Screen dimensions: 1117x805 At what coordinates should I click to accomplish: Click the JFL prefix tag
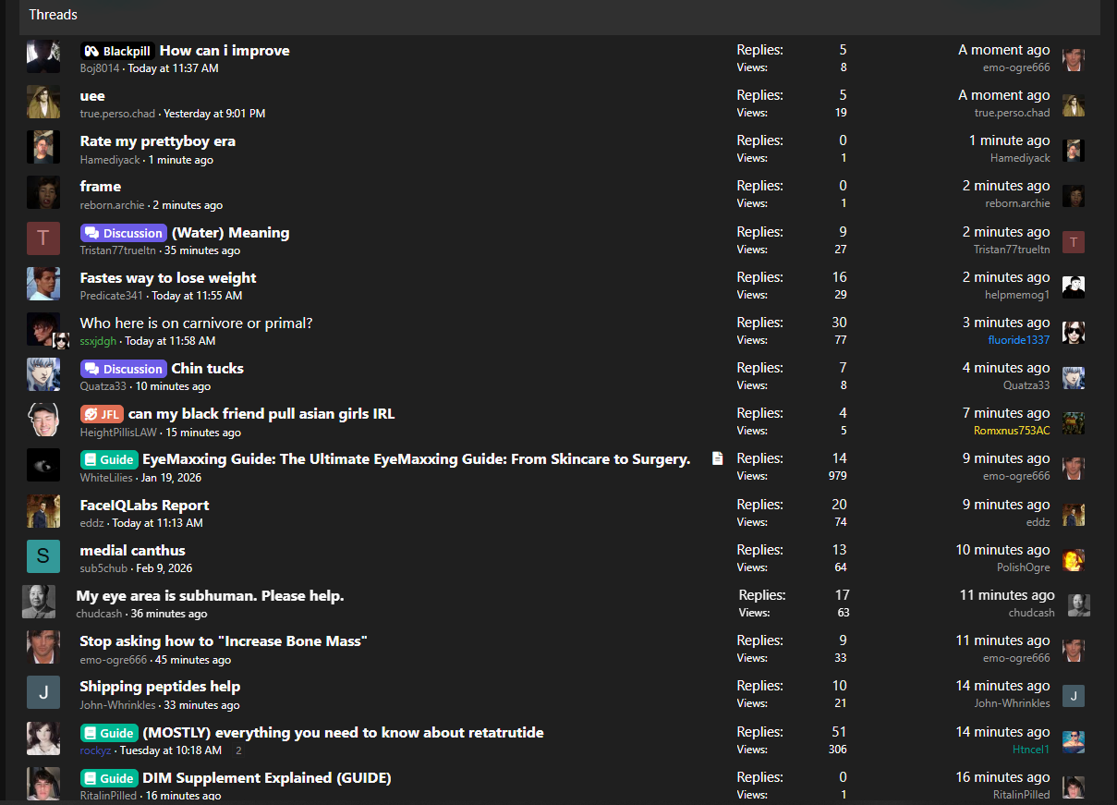tap(102, 414)
